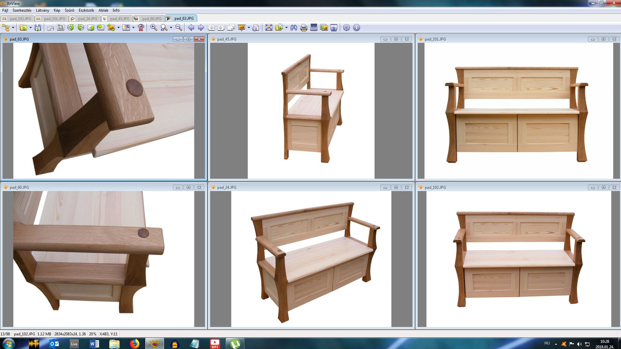This screenshot has width=621, height=349.
Task: Expand the Resize icon dropdown arrow
Action: [118, 28]
